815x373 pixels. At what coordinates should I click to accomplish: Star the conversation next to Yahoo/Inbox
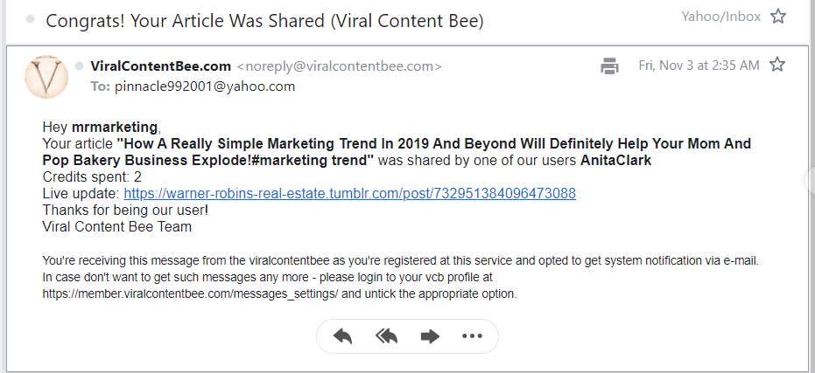click(x=778, y=17)
